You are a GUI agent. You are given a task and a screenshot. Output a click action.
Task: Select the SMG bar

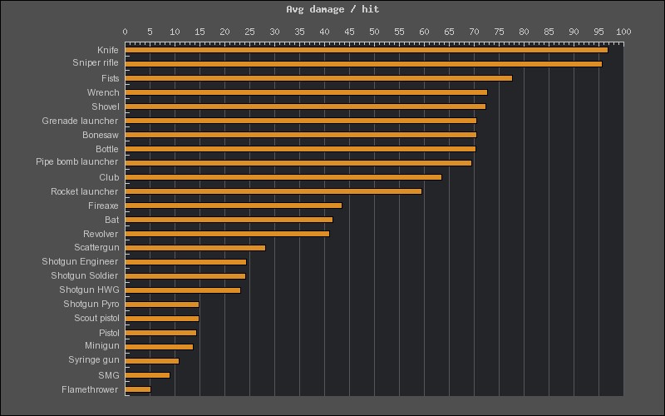148,375
